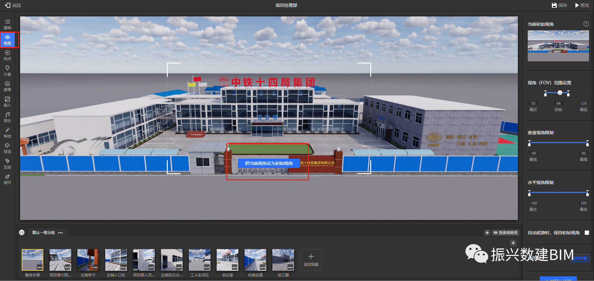The width and height of the screenshot is (594, 281).
Task: Open options menu of 默认一级分组
Action: click(60, 233)
